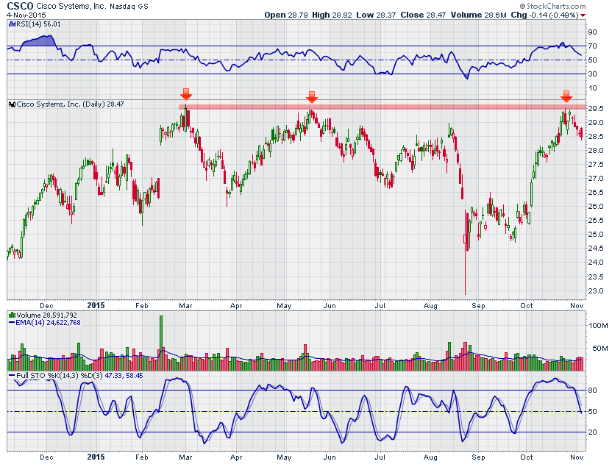Click the EMA(14) 24,622,768 legend label
Image resolution: width=612 pixels, height=467 pixels.
[x=48, y=323]
